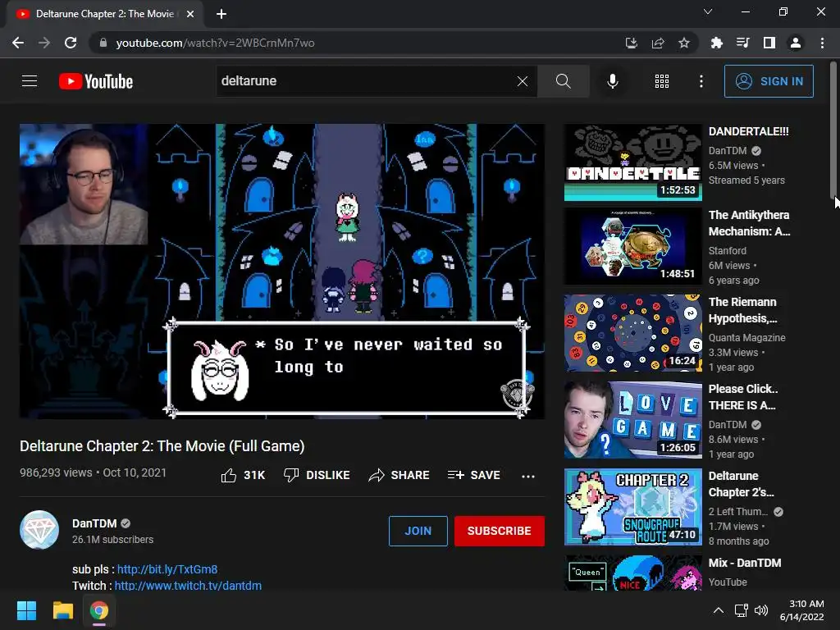Open the Windows Start menu
Screen dimensions: 840x630
coord(26,610)
